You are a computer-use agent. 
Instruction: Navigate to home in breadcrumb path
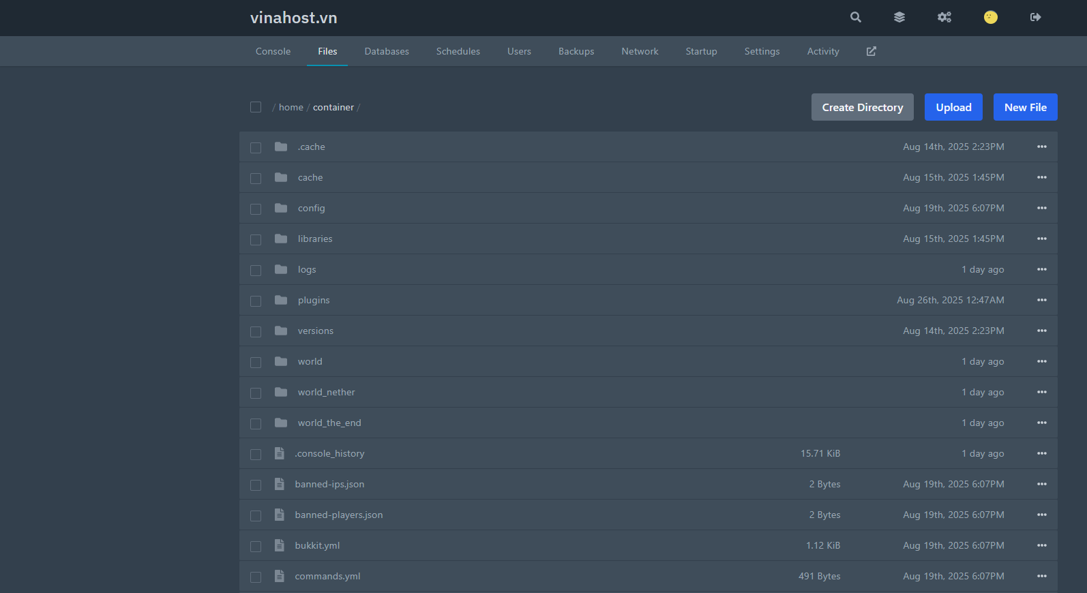(291, 107)
